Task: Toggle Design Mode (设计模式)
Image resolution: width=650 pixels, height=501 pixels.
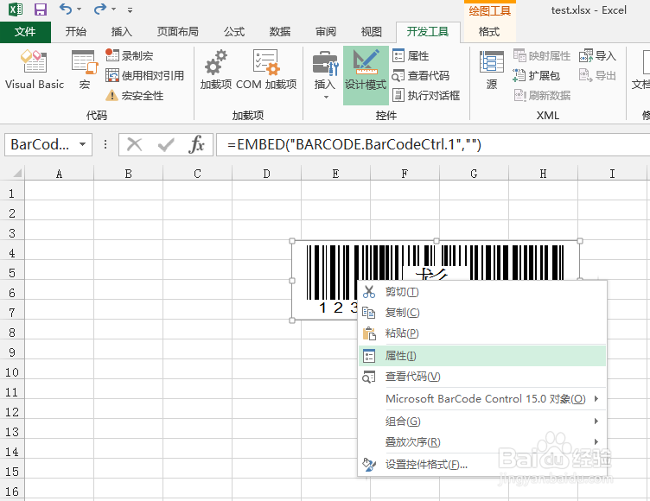Action: [x=366, y=74]
